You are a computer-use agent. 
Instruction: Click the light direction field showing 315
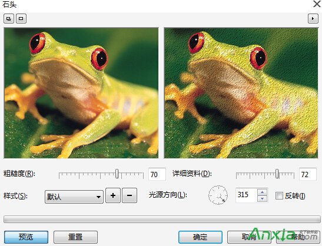click(x=246, y=195)
